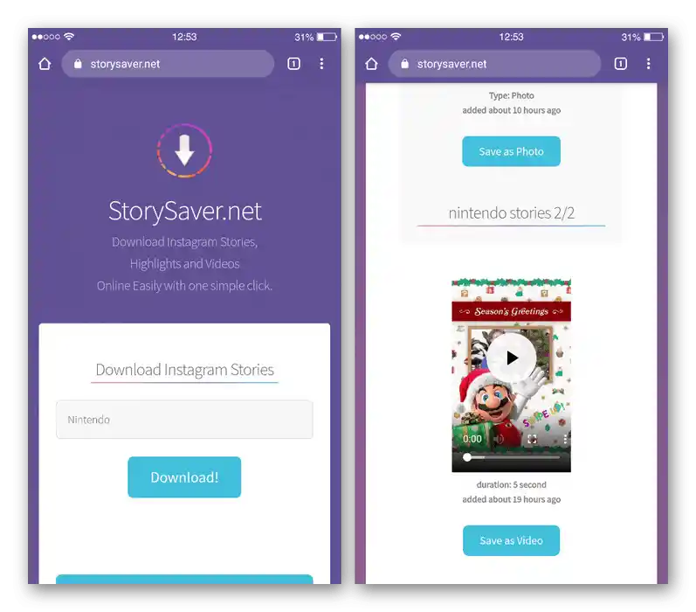Image resolution: width=696 pixels, height=612 pixels.
Task: Mute the video with the speaker icon
Action: click(499, 439)
